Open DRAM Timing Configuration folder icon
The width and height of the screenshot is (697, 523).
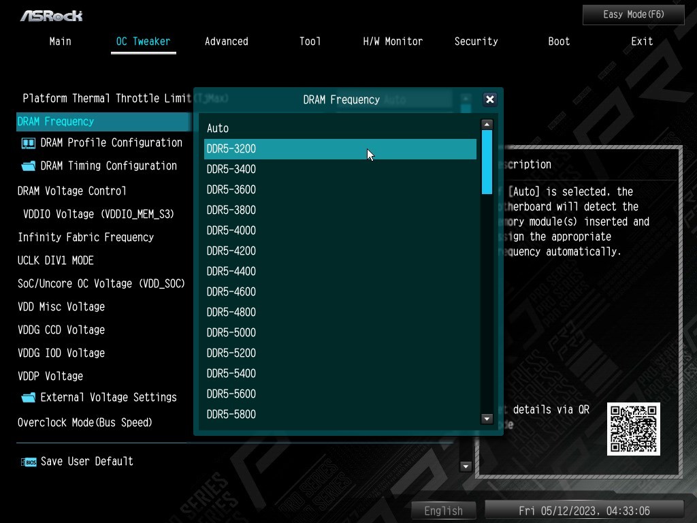[29, 166]
